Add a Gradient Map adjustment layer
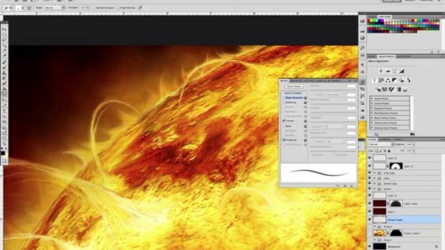This screenshot has height=250, width=445. (x=398, y=90)
